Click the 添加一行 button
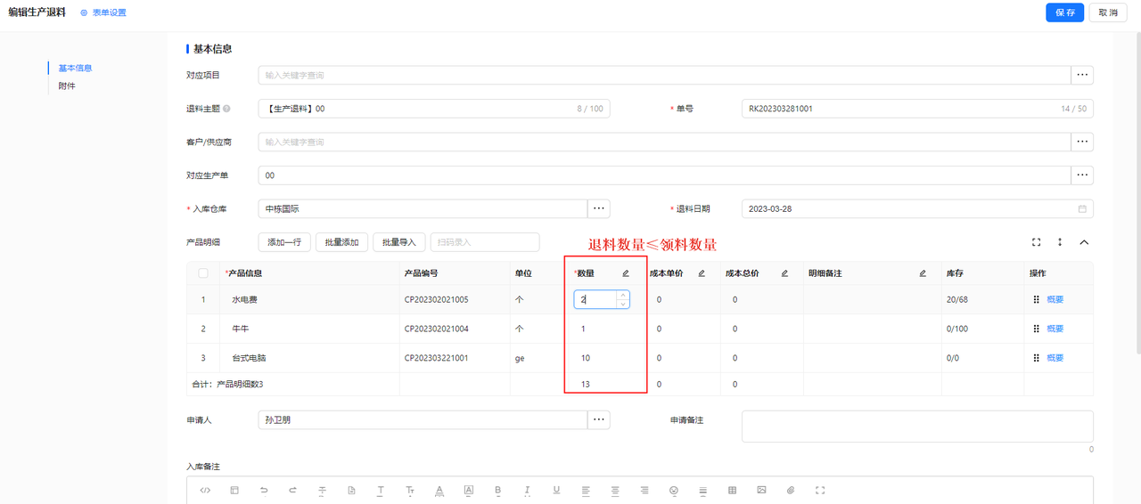 click(283, 242)
